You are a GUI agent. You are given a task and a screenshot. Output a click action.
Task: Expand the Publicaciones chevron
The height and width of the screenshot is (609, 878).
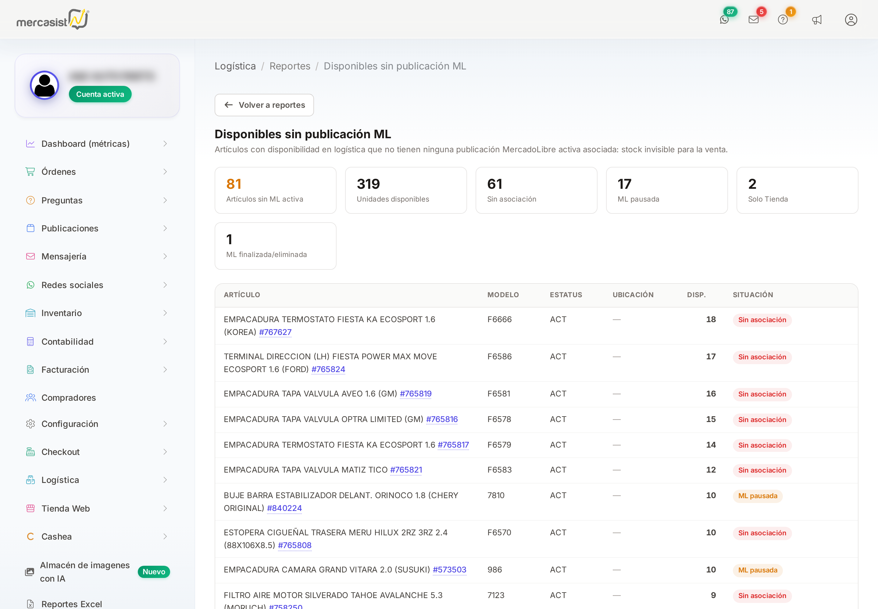point(165,228)
